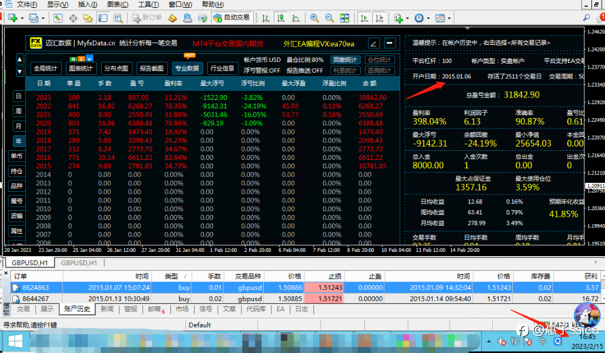Open the Profiles toolbar icon
The height and width of the screenshot is (353, 605).
coord(33,18)
